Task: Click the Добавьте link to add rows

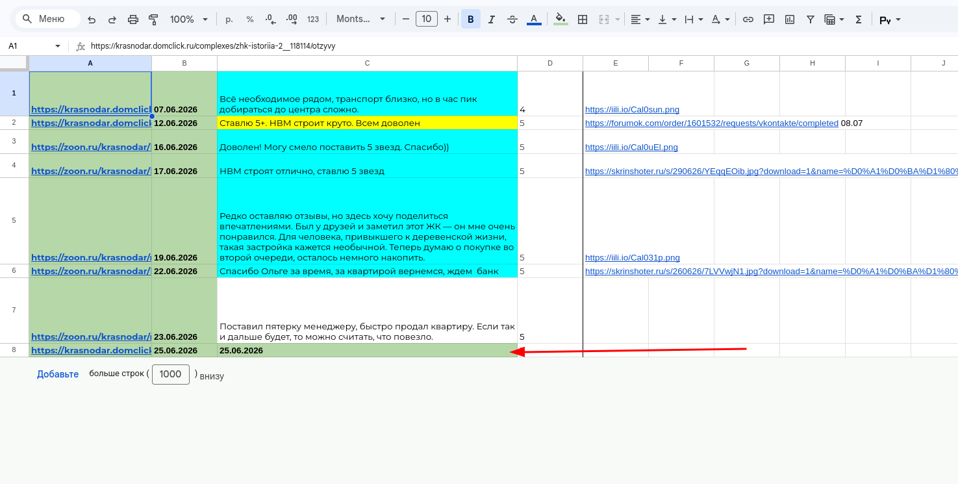Action: point(58,374)
